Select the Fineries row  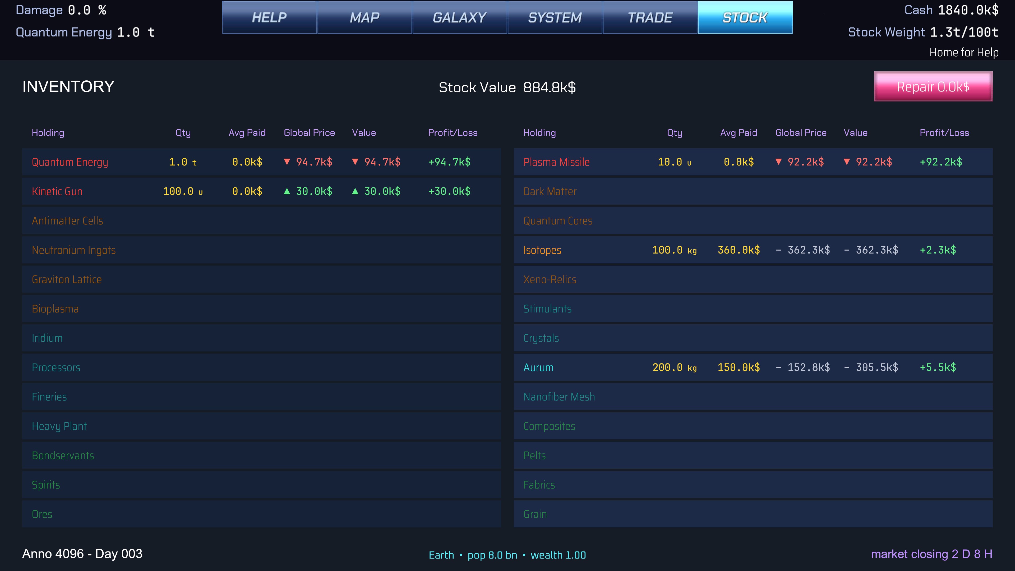point(262,397)
